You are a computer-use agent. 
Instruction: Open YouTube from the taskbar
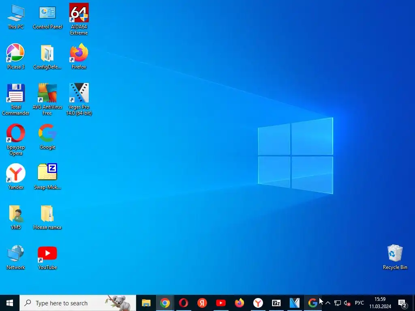click(221, 303)
